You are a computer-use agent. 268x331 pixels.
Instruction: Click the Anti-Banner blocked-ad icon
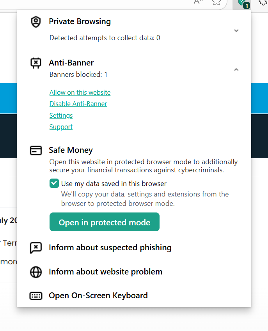[x=35, y=63]
